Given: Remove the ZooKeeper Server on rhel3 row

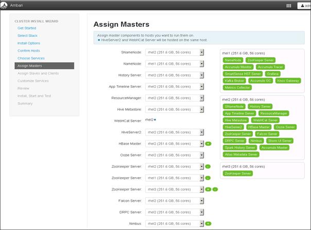Looking at the screenshot, I should [215, 189].
